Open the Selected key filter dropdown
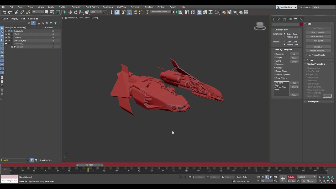 (x=307, y=177)
